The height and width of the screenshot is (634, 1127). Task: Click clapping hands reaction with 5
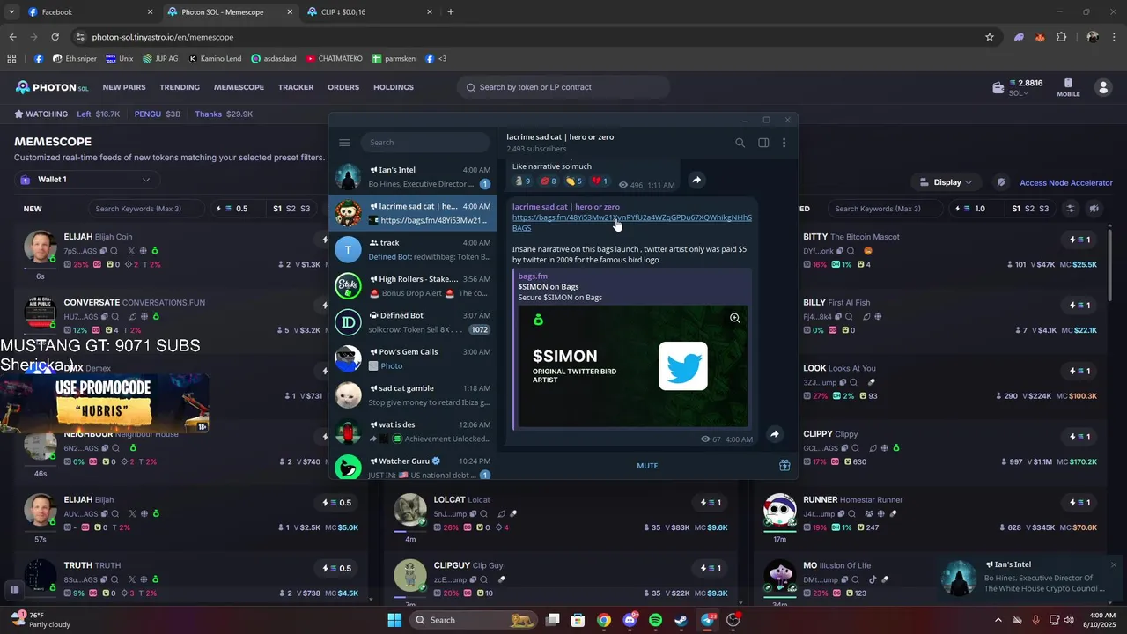573,181
